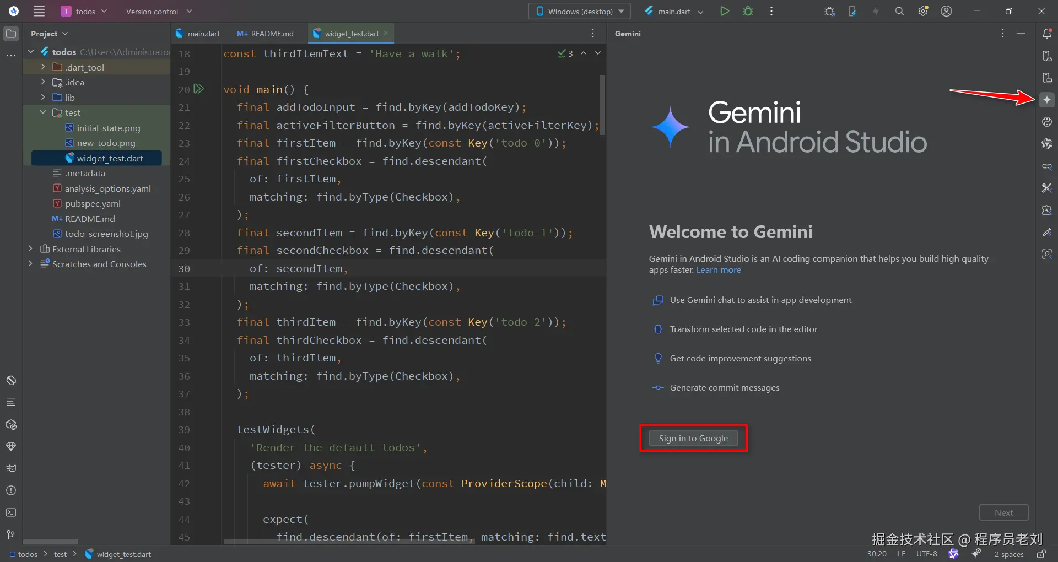Click the editor horizontal scrollbar thumb
The height and width of the screenshot is (562, 1058).
pos(348,541)
